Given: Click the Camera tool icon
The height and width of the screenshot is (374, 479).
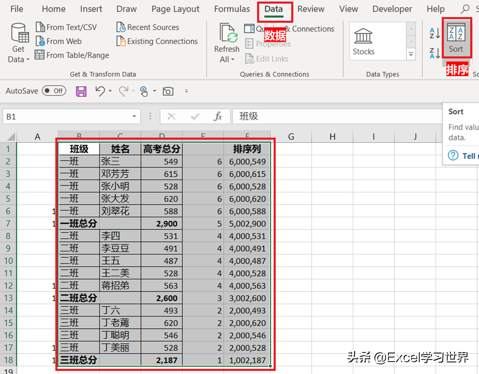Looking at the screenshot, I should coord(168,91).
